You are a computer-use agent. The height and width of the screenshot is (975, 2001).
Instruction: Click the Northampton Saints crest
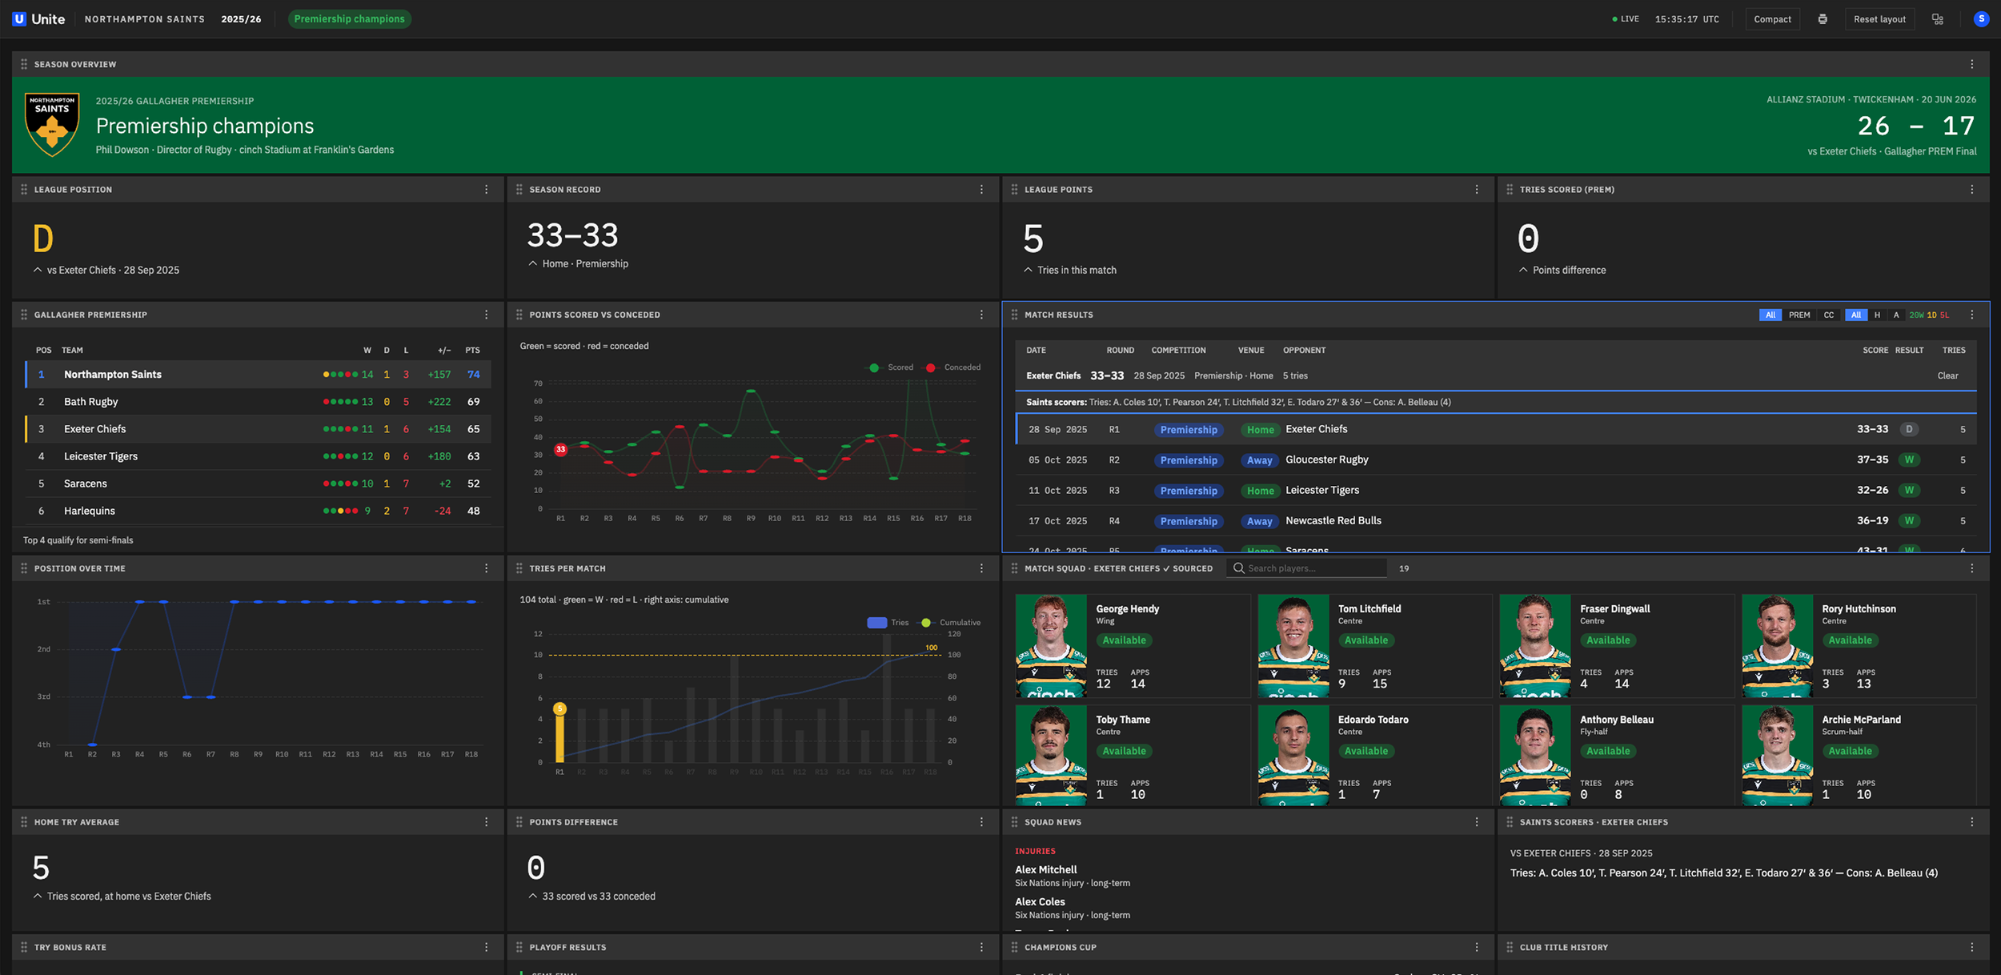point(52,124)
